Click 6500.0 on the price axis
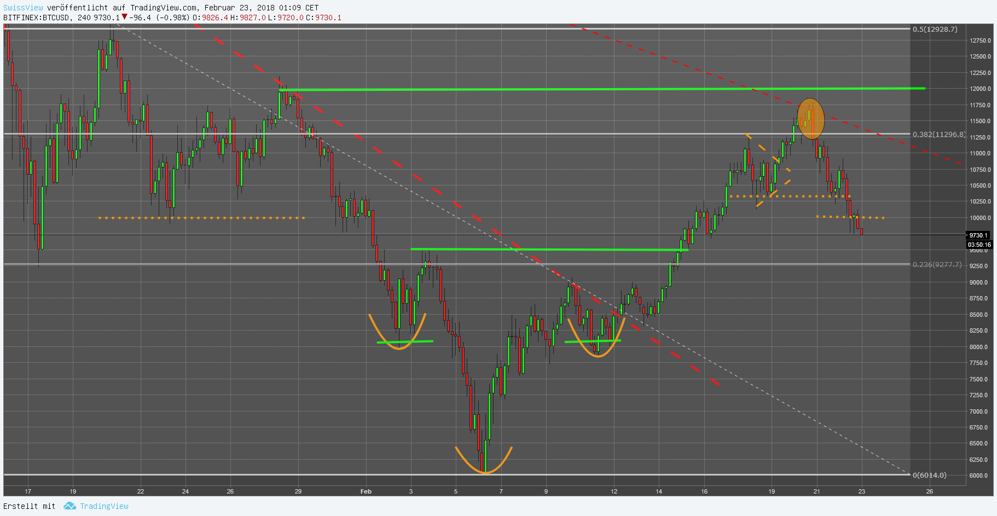997x516 pixels. pos(978,443)
